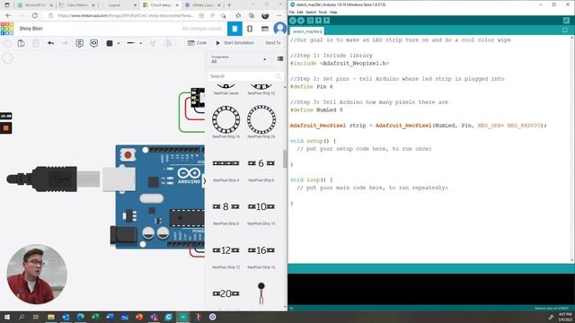Screen dimensions: 575x323
Task: Select the sketch_may tab in Arduino
Action: point(307,31)
